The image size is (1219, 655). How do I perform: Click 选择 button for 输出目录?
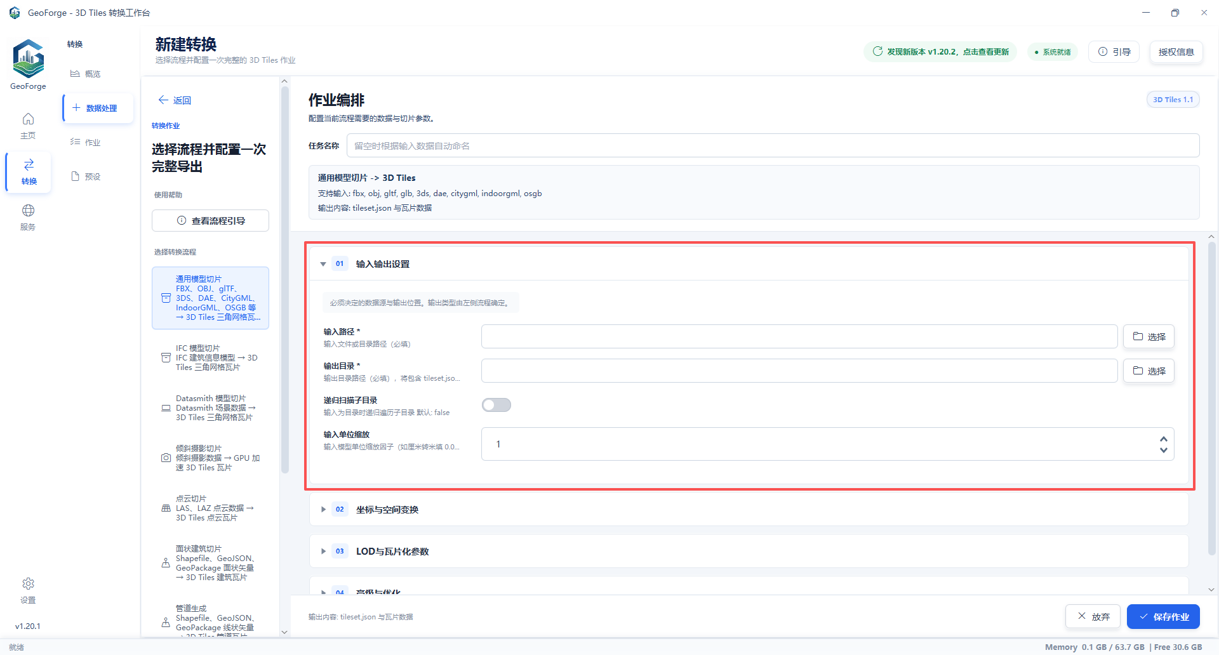(x=1149, y=371)
